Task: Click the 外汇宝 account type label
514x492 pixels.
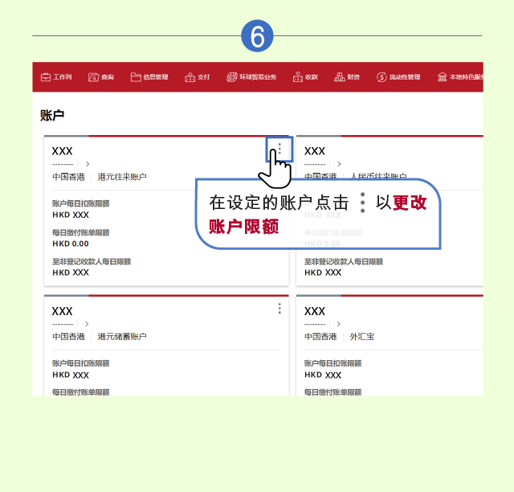Action: tap(361, 336)
